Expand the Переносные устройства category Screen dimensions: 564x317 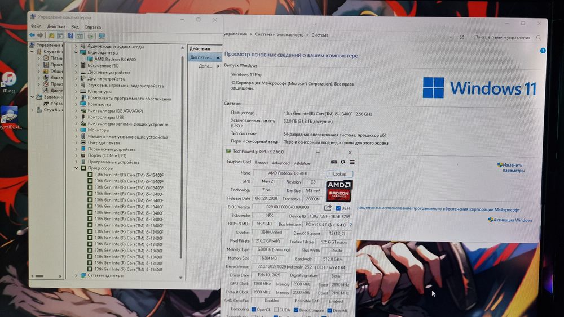click(x=76, y=149)
